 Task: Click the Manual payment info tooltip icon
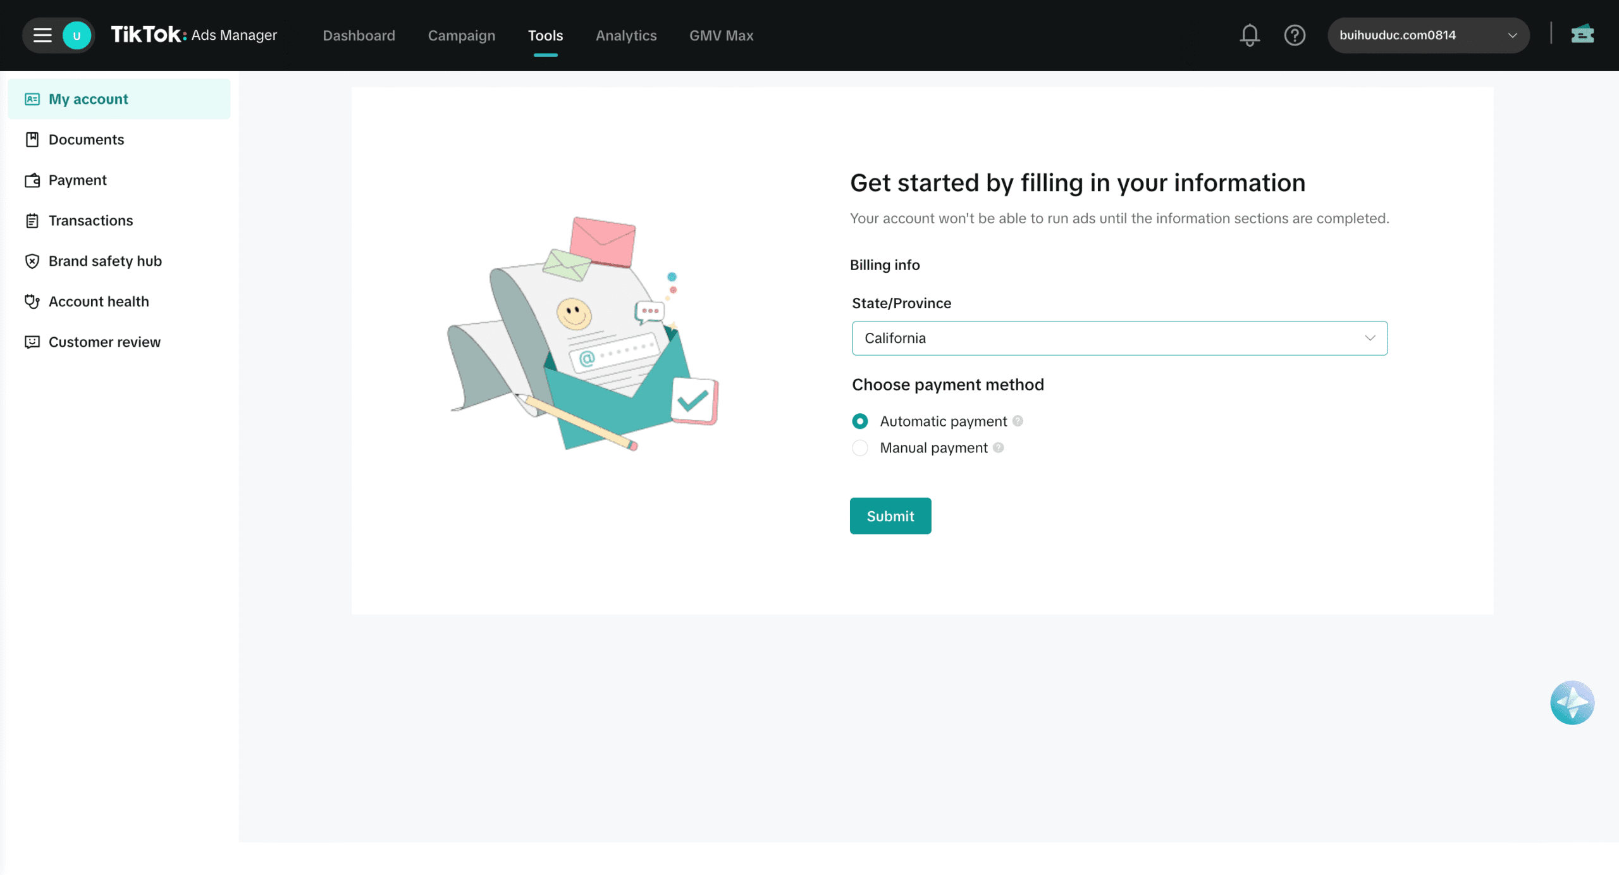point(998,448)
